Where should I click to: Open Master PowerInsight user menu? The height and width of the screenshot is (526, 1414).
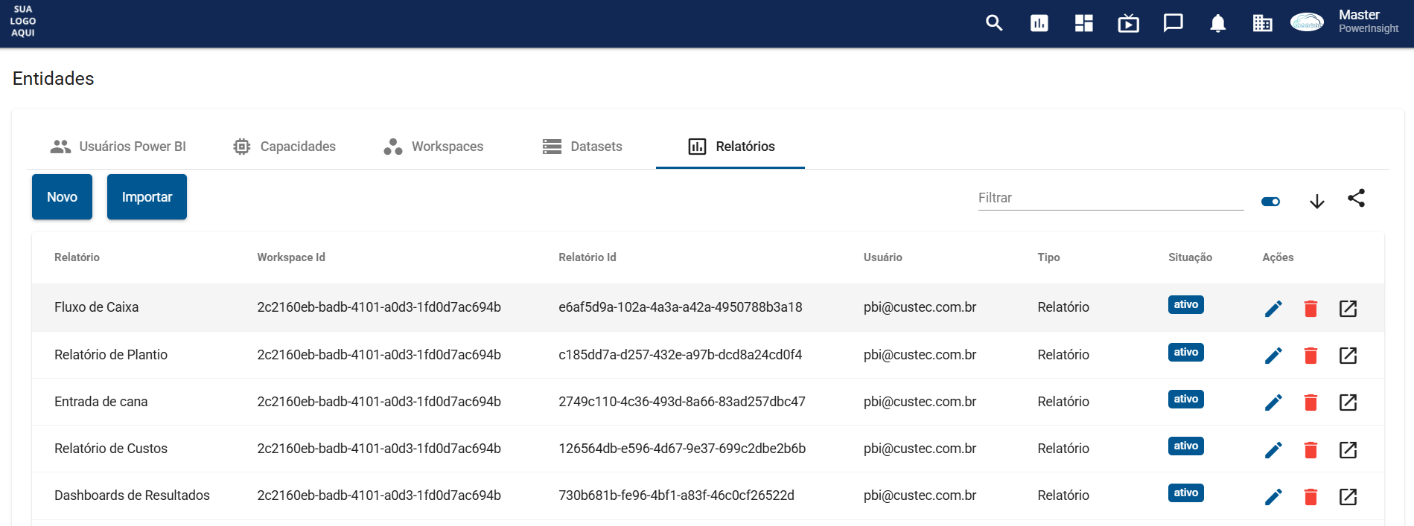coord(1368,21)
